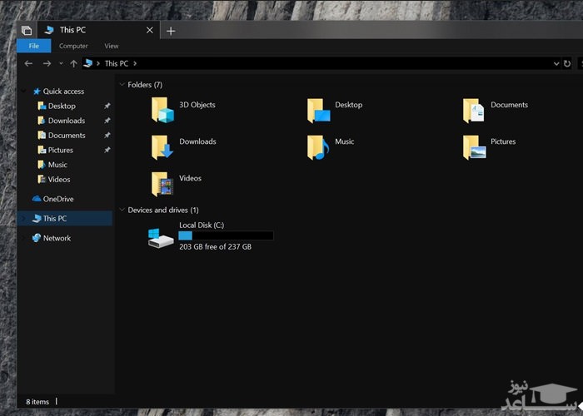
Task: Open a new tab with plus button
Action: [171, 31]
